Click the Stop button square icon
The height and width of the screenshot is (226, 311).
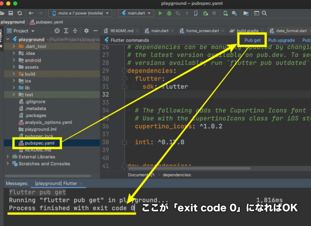tap(214, 13)
